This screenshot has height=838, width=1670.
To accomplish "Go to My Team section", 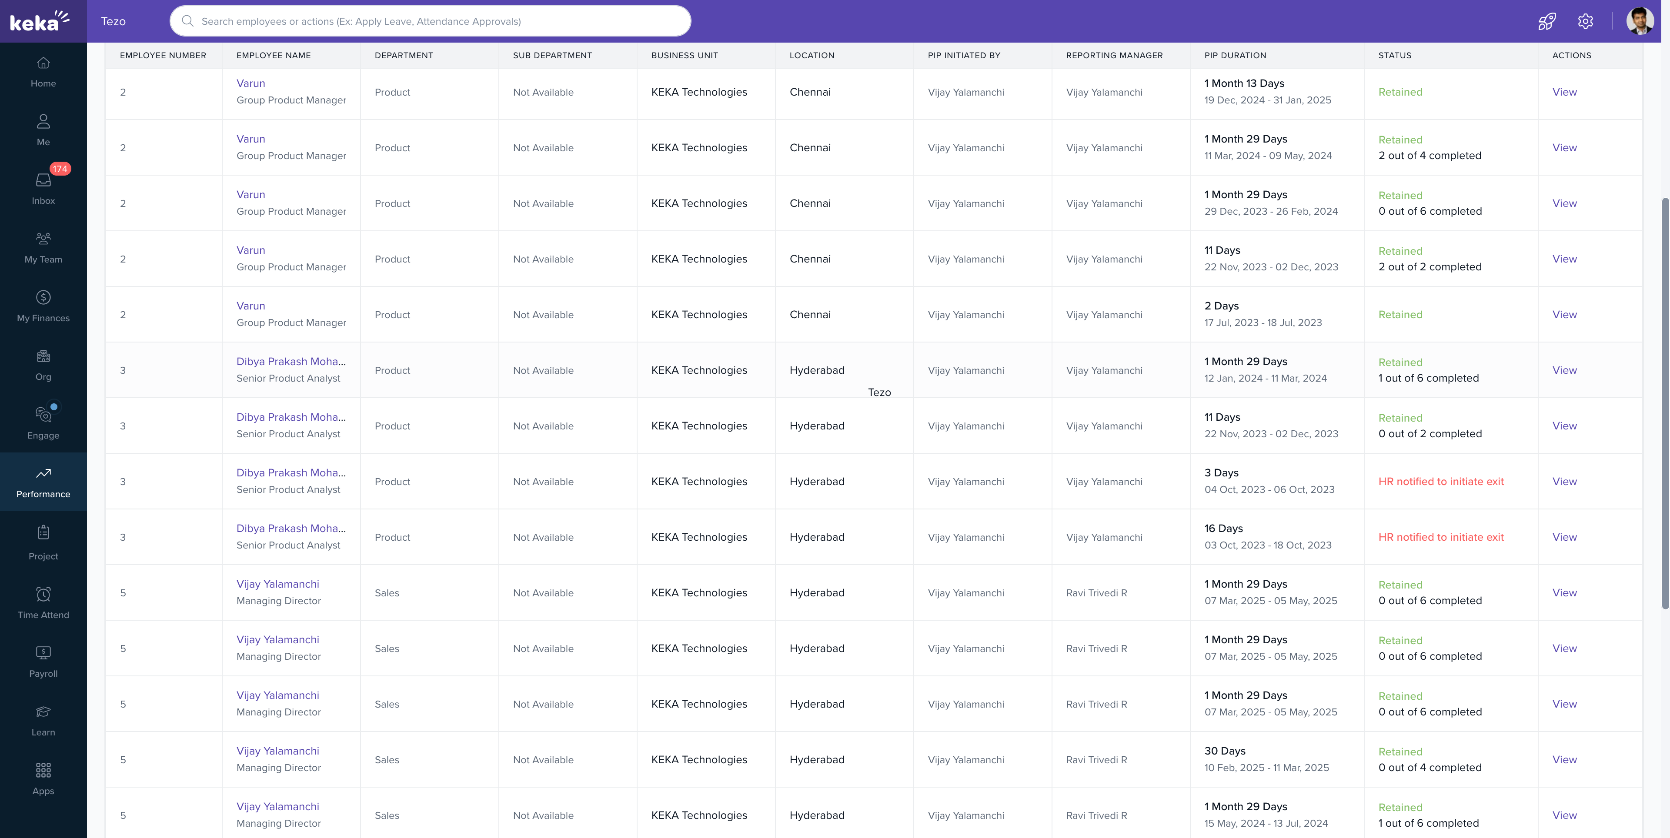I will coord(43,248).
